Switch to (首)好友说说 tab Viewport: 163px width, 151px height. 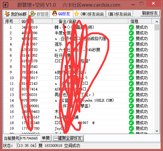[x=119, y=14]
